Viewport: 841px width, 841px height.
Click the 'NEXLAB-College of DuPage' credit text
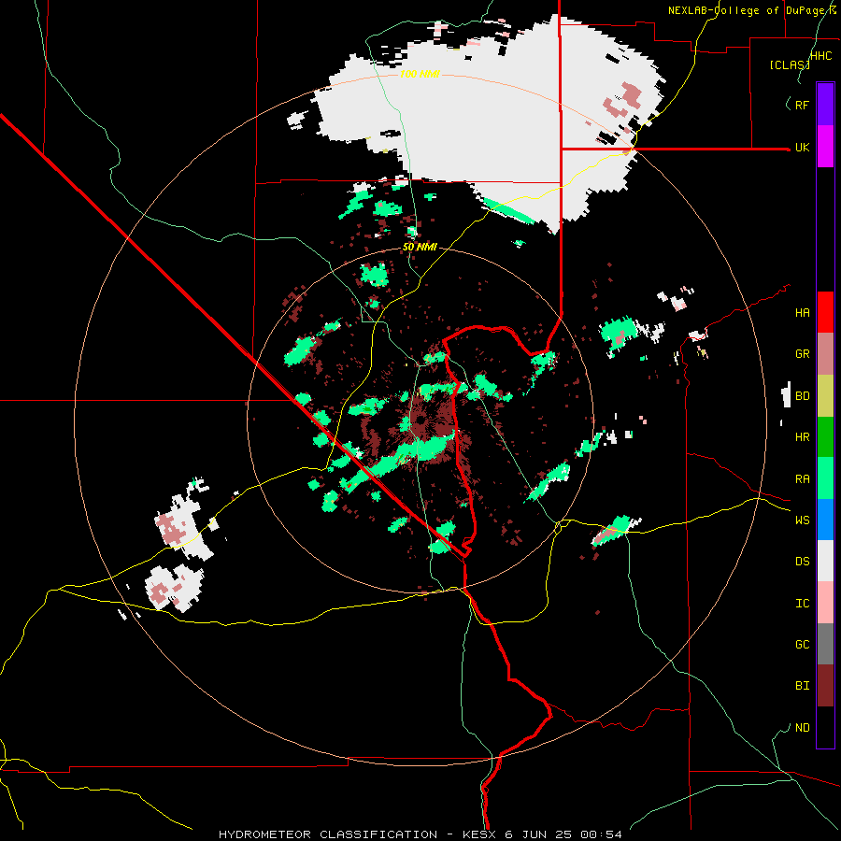coord(746,10)
